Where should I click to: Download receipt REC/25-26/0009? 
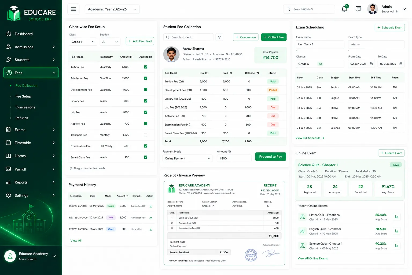151,218
